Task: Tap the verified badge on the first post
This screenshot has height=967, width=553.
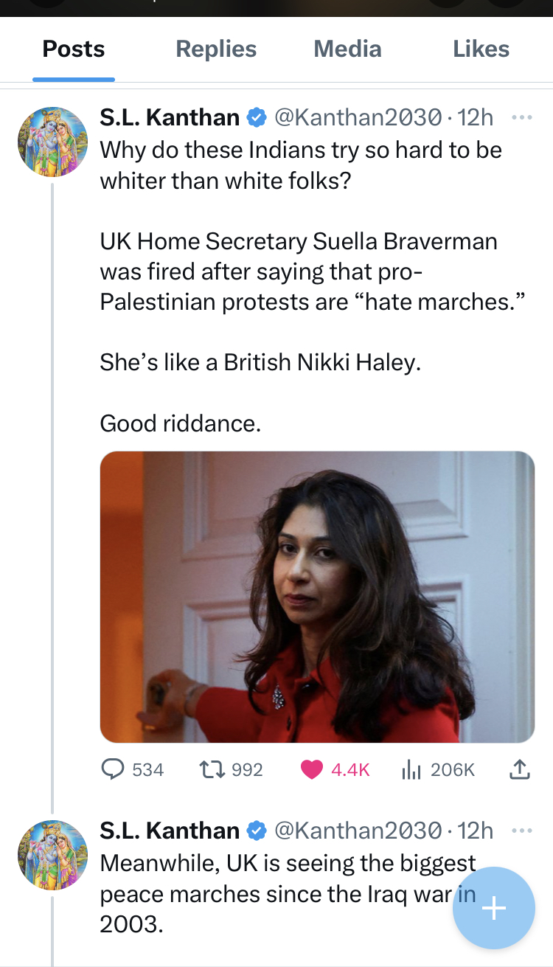Action: (256, 117)
